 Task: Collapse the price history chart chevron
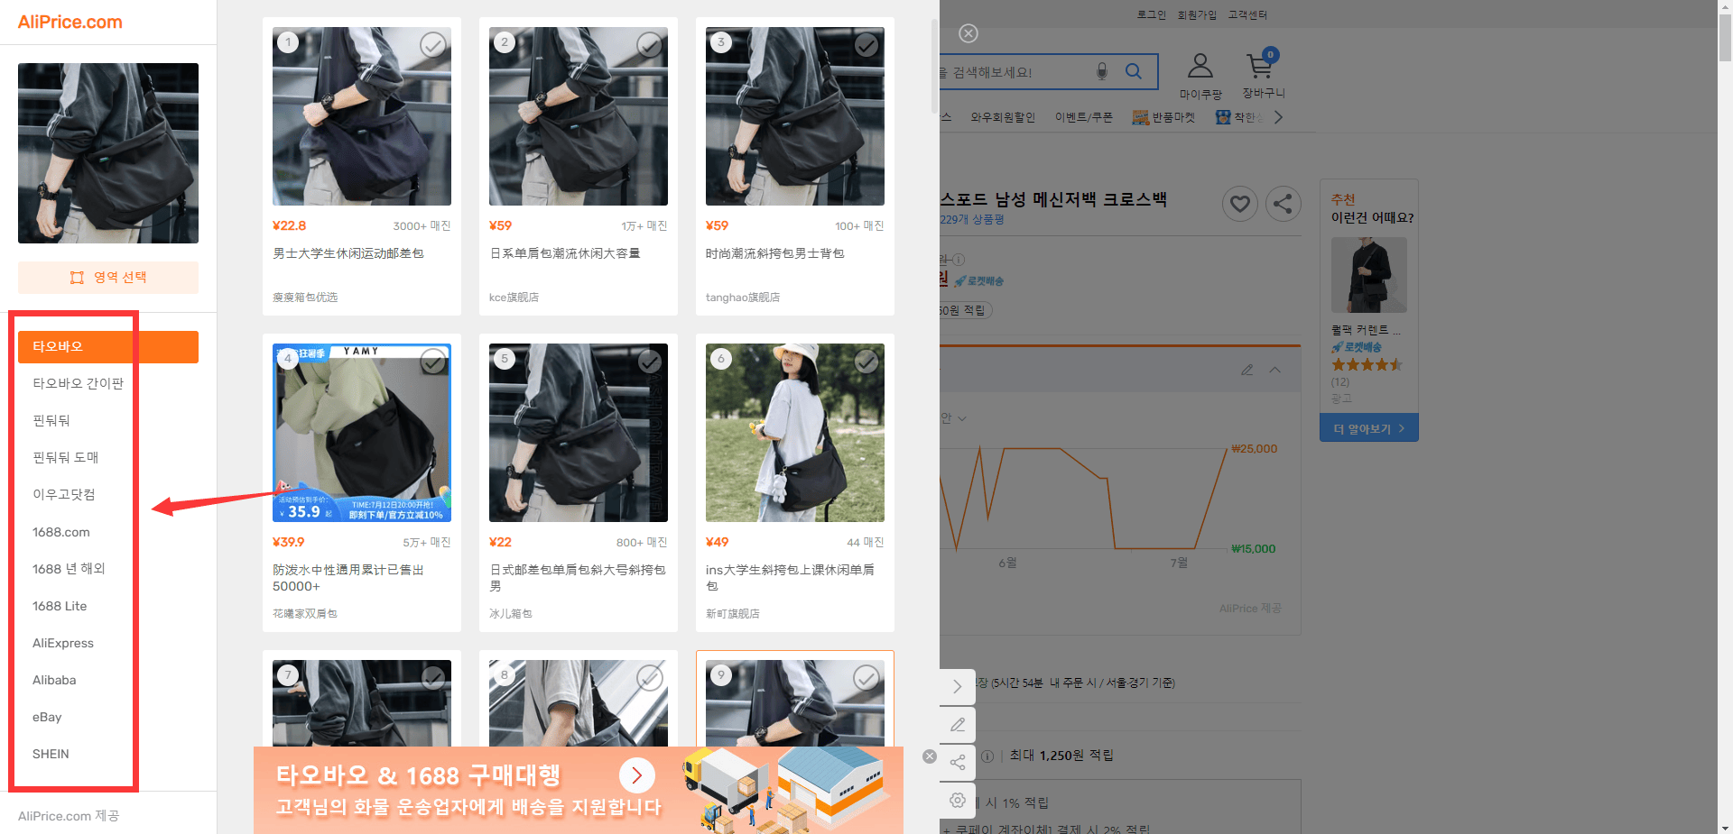point(1274,370)
